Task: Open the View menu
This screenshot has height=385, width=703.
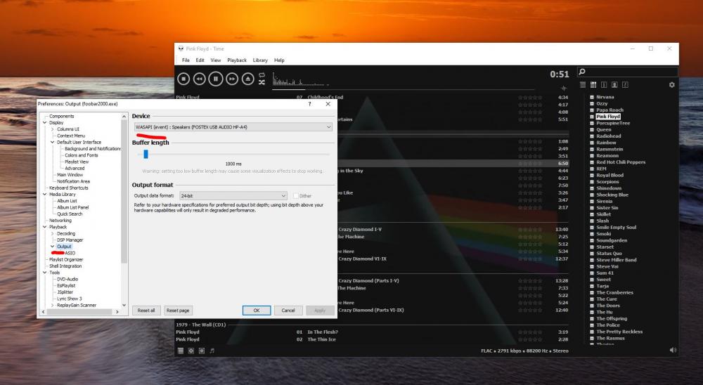Action: (216, 60)
